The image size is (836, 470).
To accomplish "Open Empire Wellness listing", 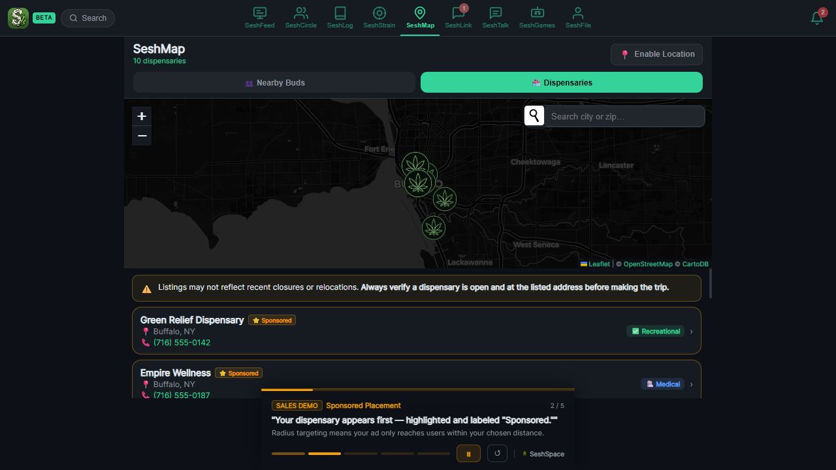I will (x=417, y=379).
